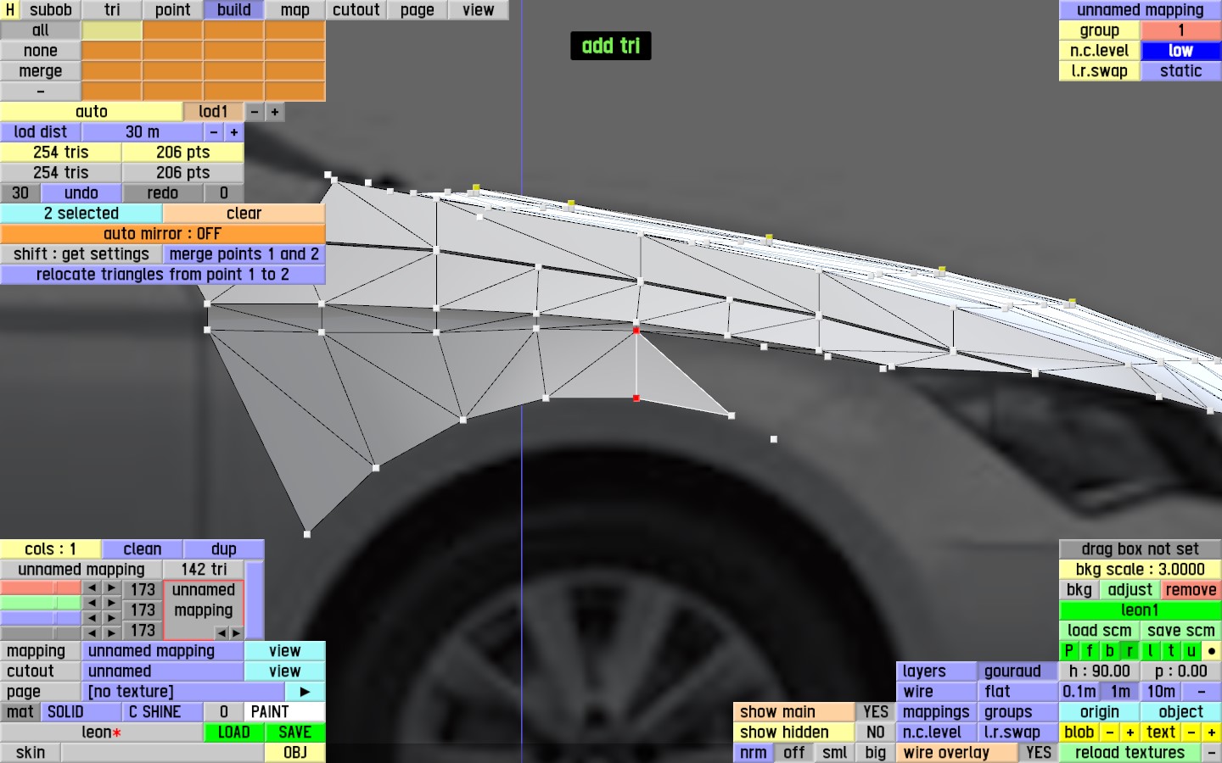Switch to perspective view with P button
This screenshot has width=1222, height=763.
tap(1069, 651)
